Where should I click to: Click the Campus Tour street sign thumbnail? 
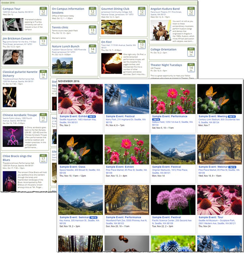pos(13,24)
